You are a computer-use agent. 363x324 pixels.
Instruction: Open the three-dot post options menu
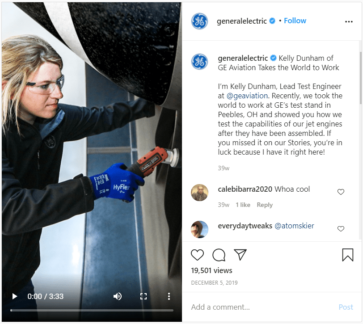click(349, 21)
